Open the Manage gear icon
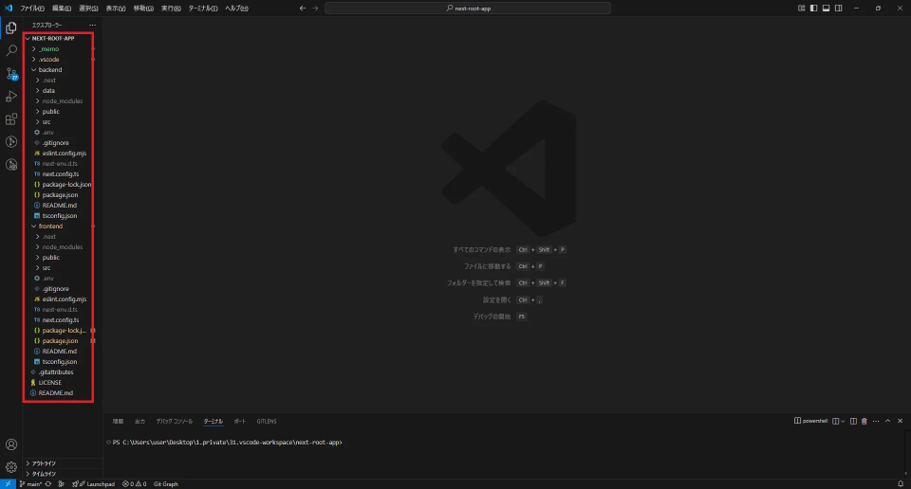The height and width of the screenshot is (489, 911). 11,467
